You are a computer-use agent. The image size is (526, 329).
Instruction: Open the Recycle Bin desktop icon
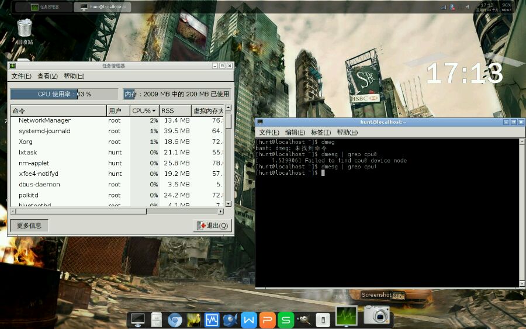pyautogui.click(x=25, y=31)
